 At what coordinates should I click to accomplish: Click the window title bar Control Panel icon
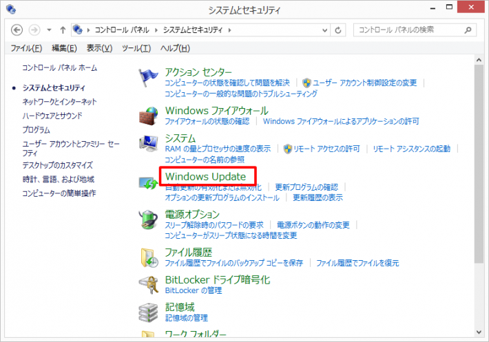(11, 9)
